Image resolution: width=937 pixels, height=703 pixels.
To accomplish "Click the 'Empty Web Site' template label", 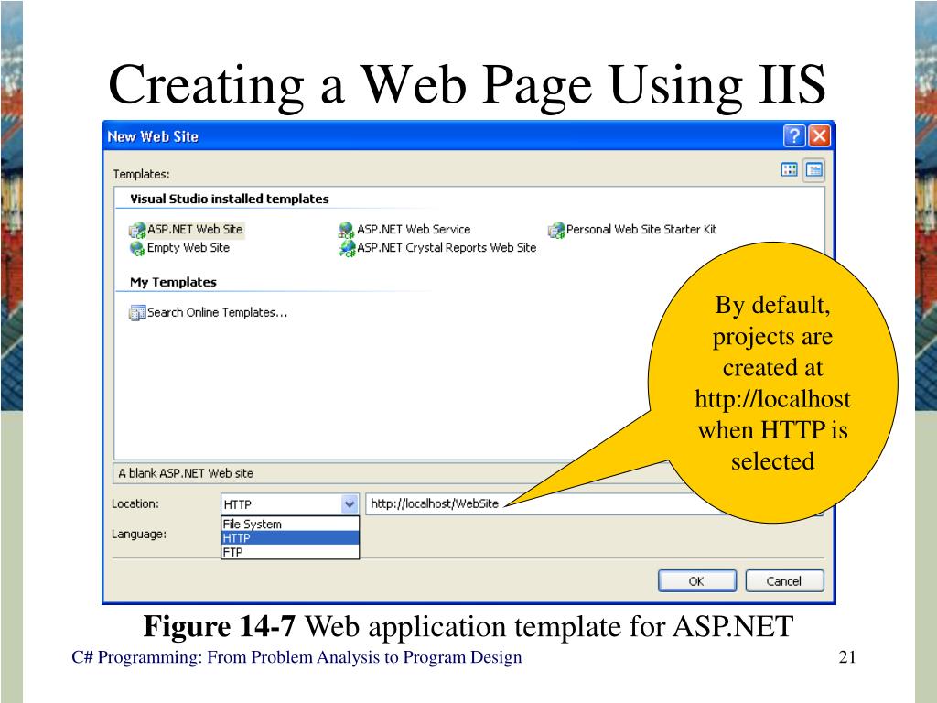I will 188,247.
